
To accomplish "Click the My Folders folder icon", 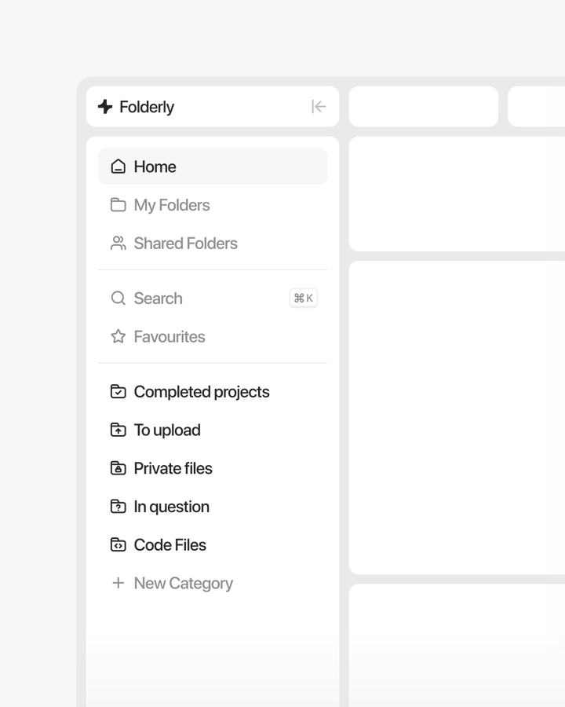I will 118,205.
